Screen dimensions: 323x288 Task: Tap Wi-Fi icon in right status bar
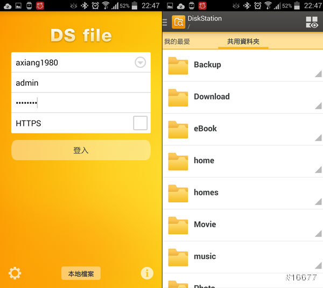(x=268, y=6)
